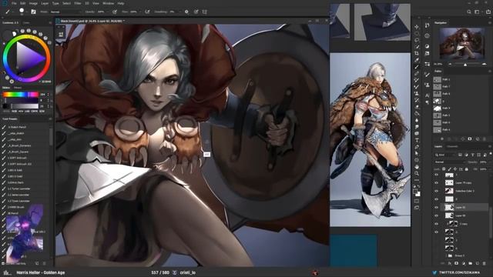
Task: Hide the 2 copy layer
Action: [437, 224]
